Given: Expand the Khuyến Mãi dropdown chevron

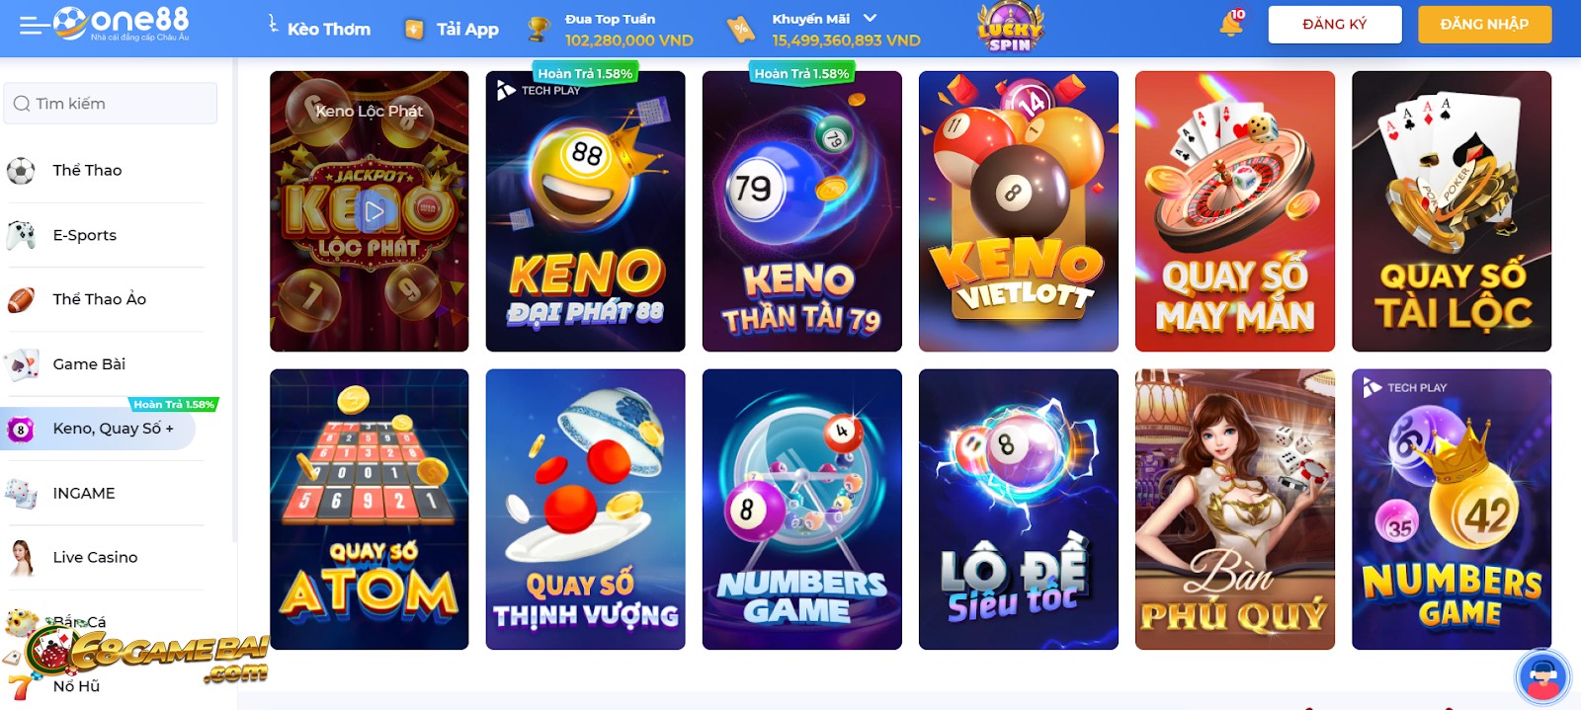Looking at the screenshot, I should [x=870, y=18].
